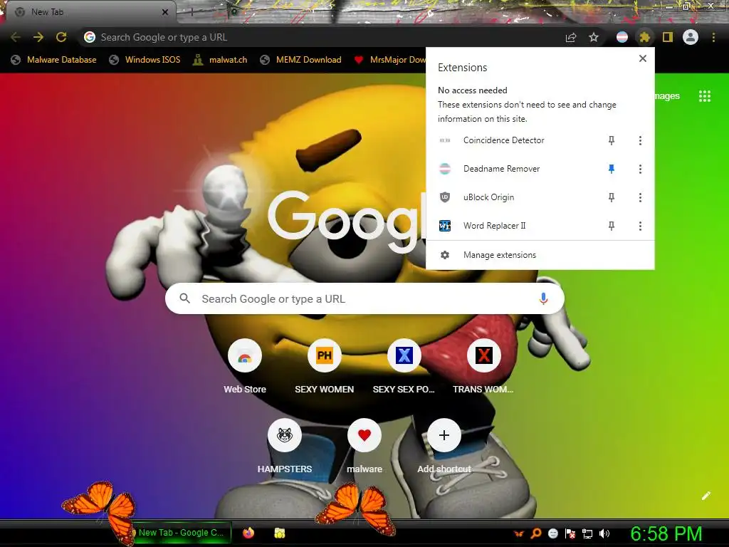This screenshot has height=547, width=729.
Task: Open the Images link on Google page
Action: (x=667, y=96)
